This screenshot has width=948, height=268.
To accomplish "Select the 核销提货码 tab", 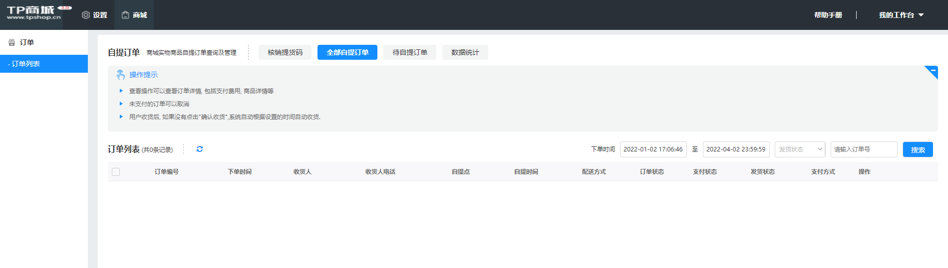I will (x=285, y=52).
